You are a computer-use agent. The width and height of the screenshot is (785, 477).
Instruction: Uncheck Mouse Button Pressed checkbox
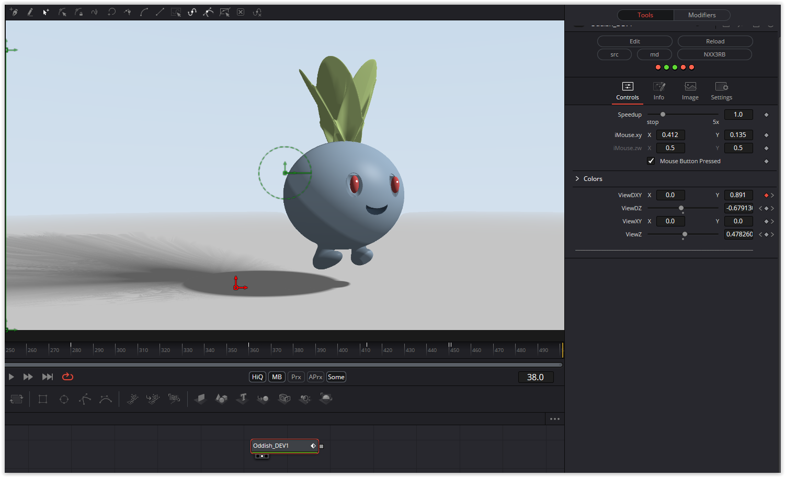point(651,161)
